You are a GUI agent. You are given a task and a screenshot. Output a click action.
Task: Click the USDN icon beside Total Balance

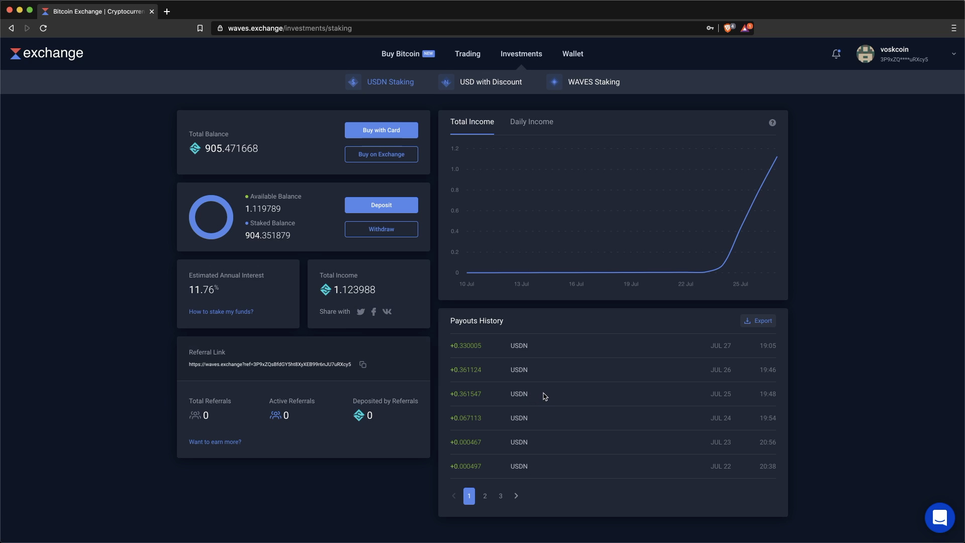coord(195,148)
